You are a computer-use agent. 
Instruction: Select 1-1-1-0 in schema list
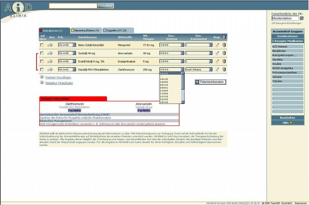[x=170, y=96]
